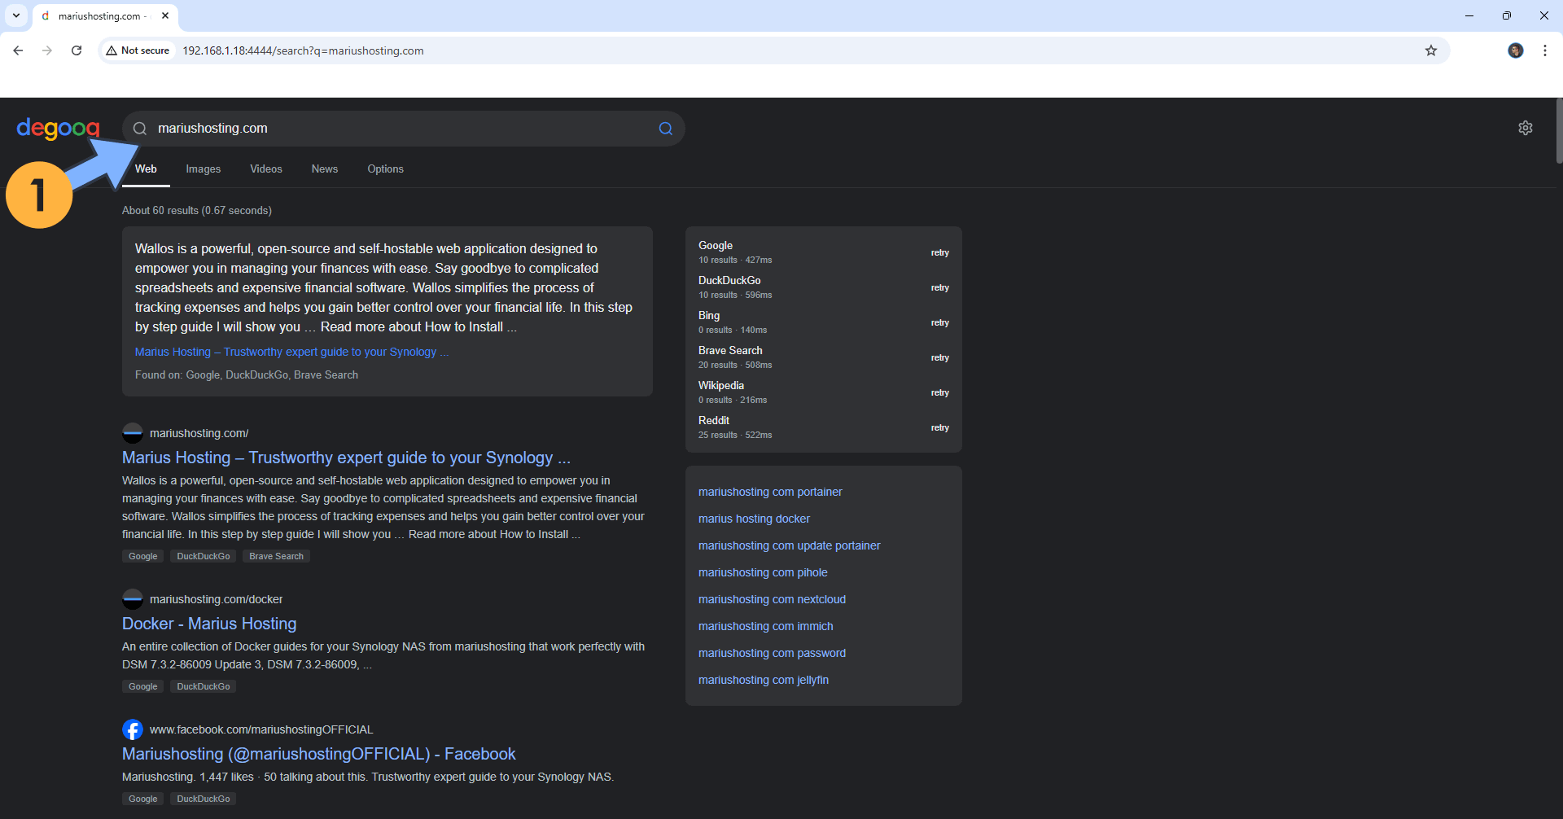Open the Options tab
The image size is (1563, 819).
(385, 169)
